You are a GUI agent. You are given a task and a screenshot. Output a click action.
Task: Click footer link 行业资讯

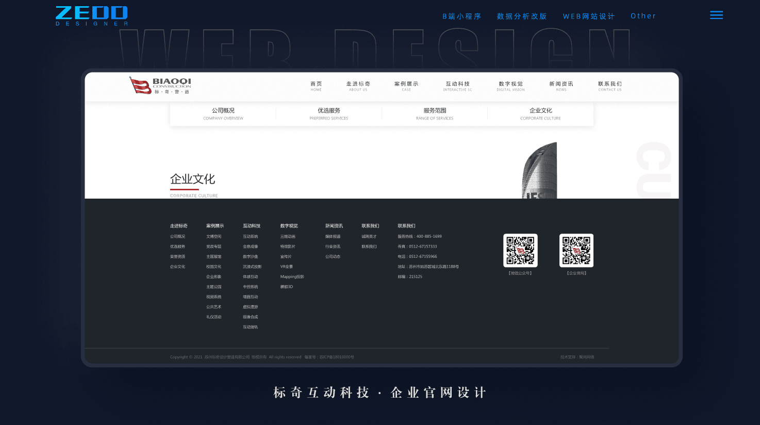tap(333, 246)
